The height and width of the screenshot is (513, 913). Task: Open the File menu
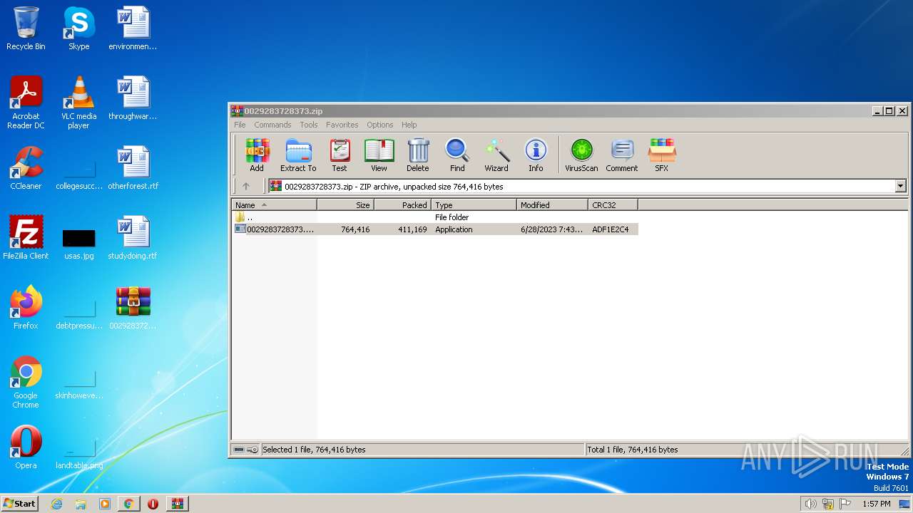[240, 125]
